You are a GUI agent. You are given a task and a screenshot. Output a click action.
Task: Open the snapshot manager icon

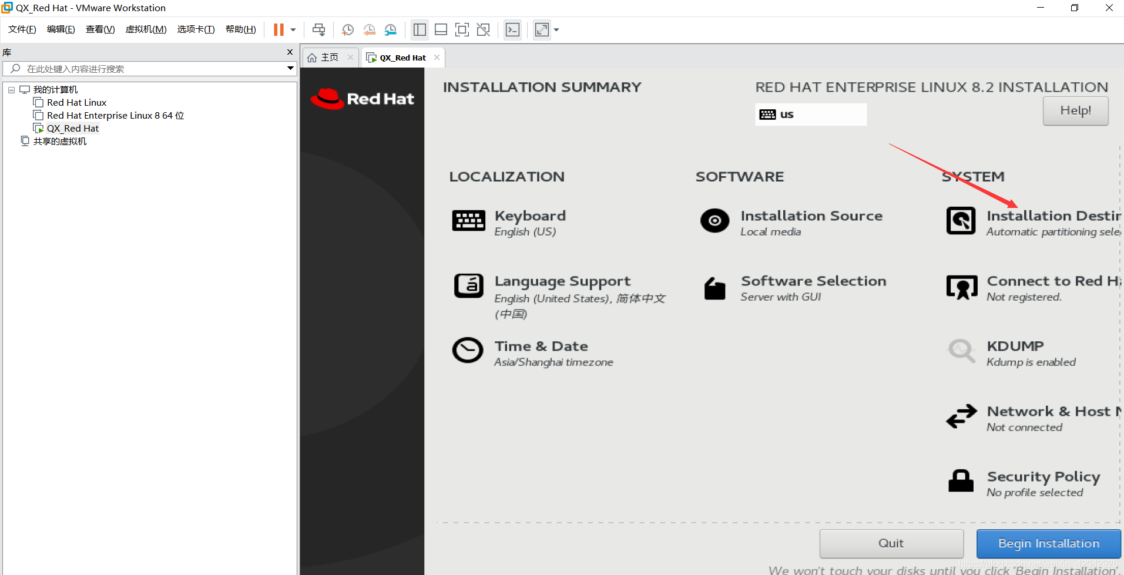tap(391, 30)
